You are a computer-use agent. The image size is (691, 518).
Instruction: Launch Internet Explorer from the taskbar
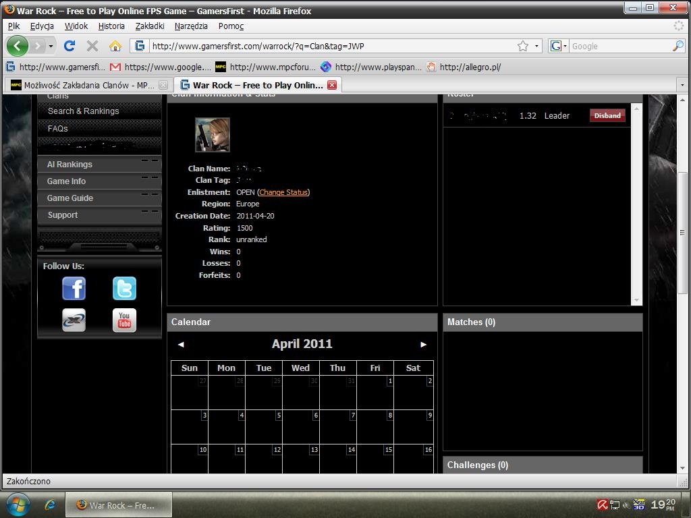[50, 505]
